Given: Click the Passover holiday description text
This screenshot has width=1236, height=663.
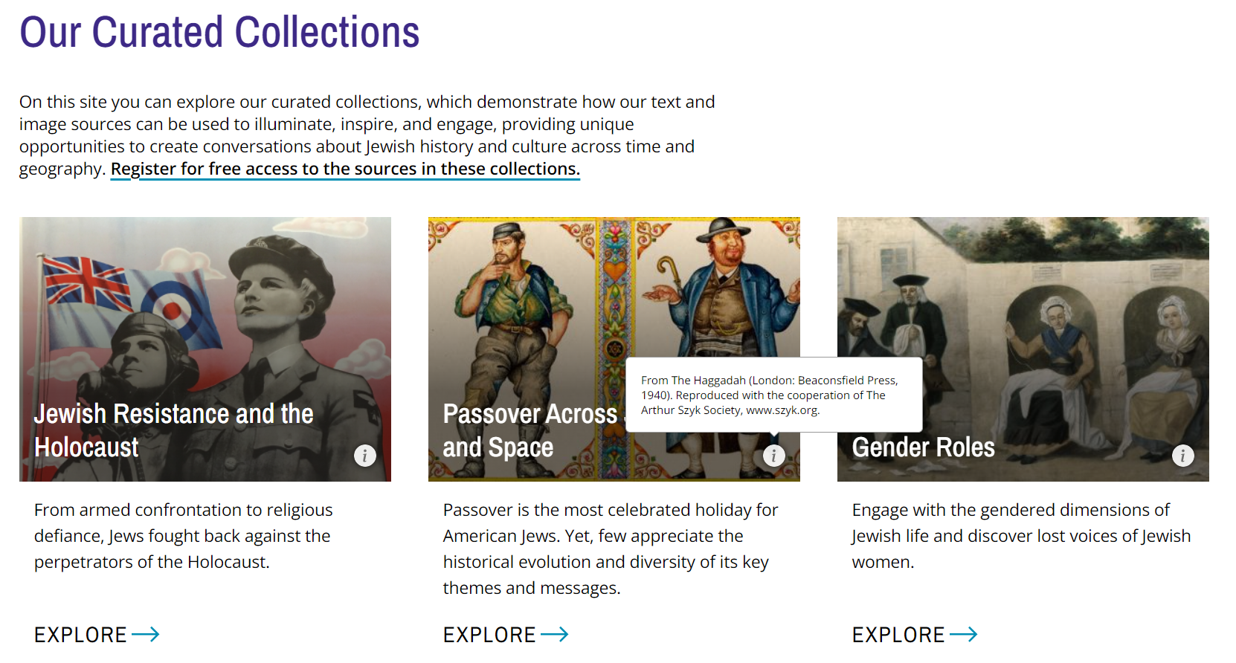Looking at the screenshot, I should (610, 549).
